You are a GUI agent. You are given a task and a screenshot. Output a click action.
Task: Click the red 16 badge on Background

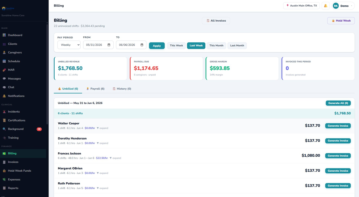point(39,129)
